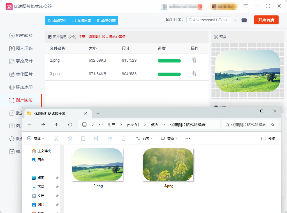The width and height of the screenshot is (287, 213).
Task: Click progress bar for 2.png
Action: (169, 61)
